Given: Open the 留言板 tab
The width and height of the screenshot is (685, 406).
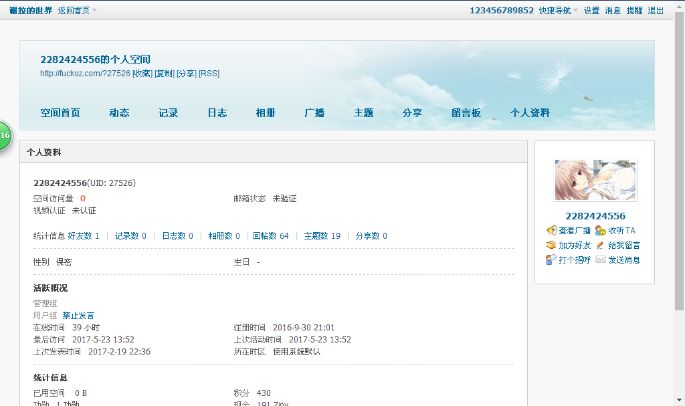Looking at the screenshot, I should pyautogui.click(x=466, y=113).
